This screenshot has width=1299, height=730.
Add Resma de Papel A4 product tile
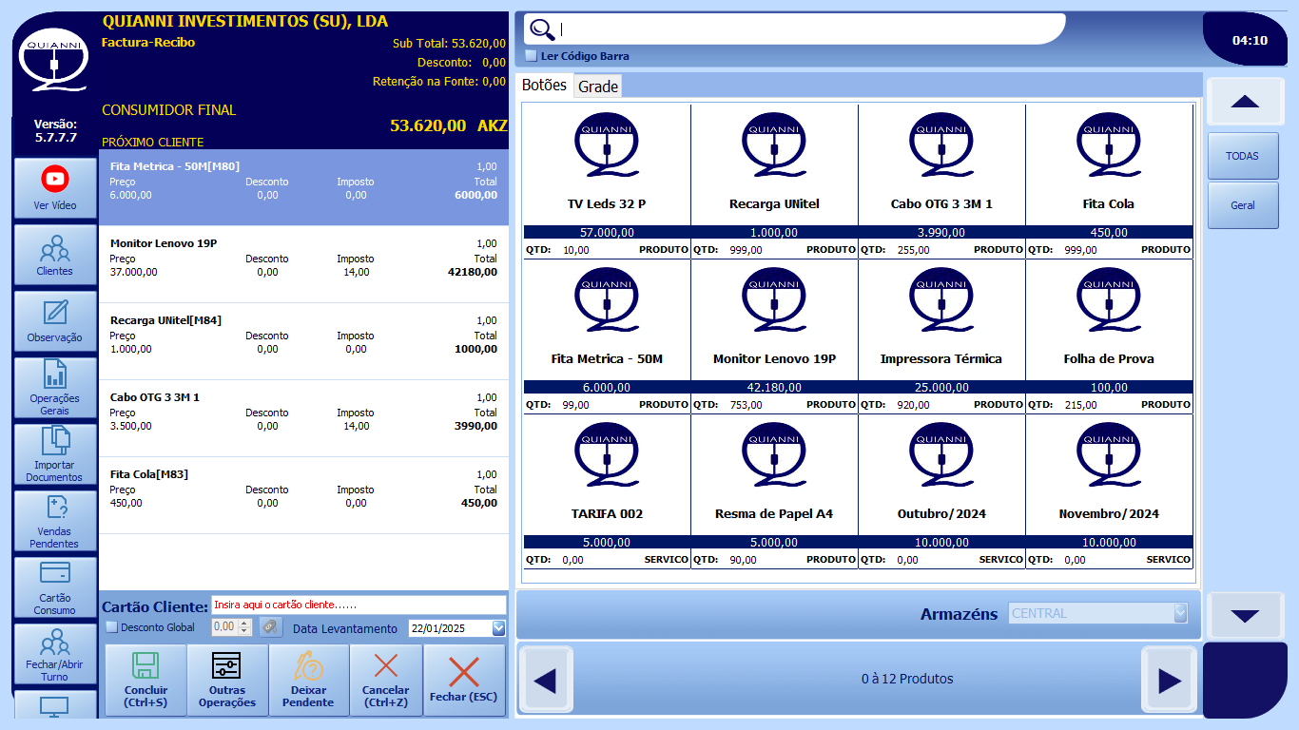click(774, 490)
